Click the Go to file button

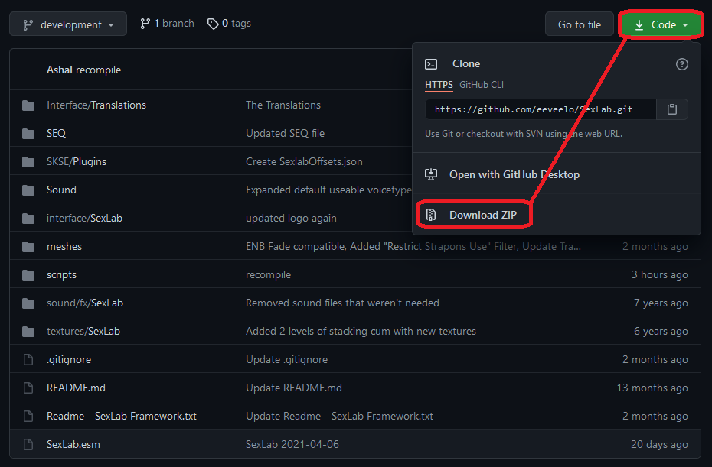(579, 24)
